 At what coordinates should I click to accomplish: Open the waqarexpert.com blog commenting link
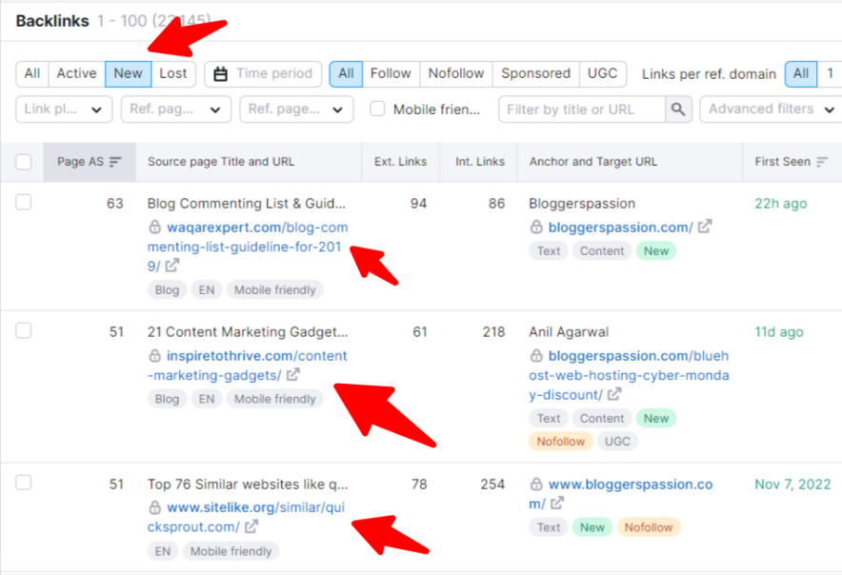point(248,247)
